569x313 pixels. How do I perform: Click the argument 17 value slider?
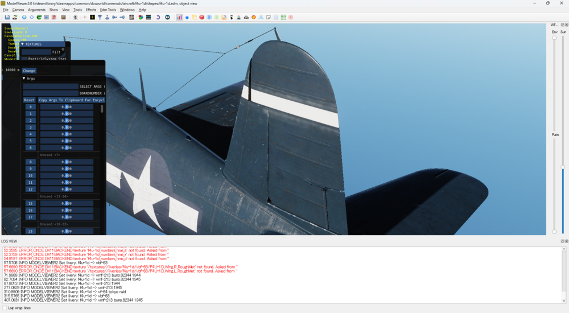coord(67,217)
